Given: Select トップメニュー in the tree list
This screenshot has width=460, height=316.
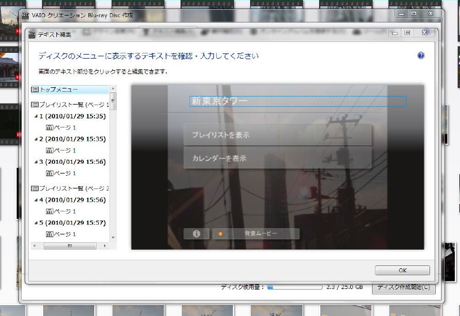Looking at the screenshot, I should (70, 90).
